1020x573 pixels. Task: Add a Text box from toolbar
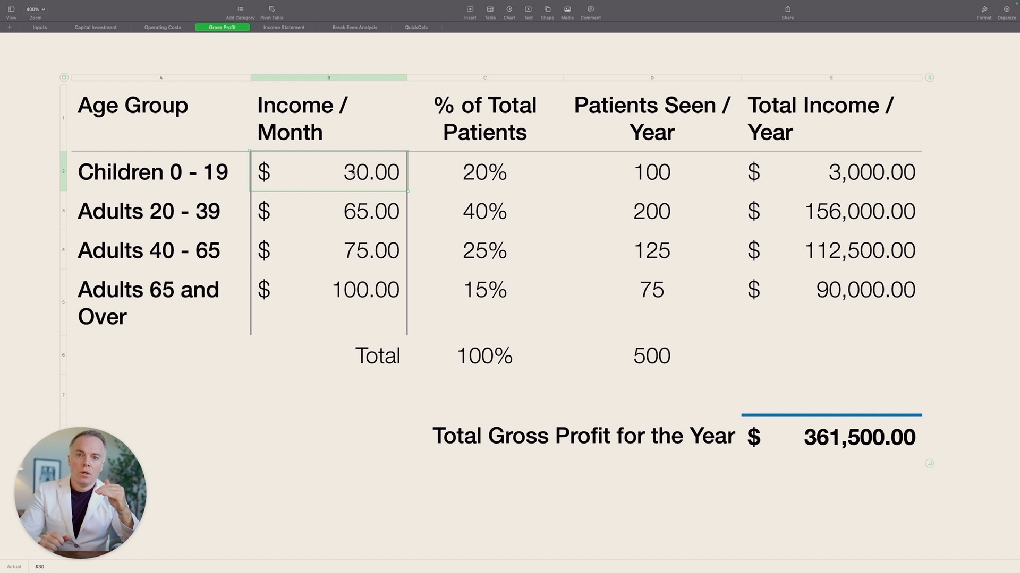pyautogui.click(x=528, y=12)
